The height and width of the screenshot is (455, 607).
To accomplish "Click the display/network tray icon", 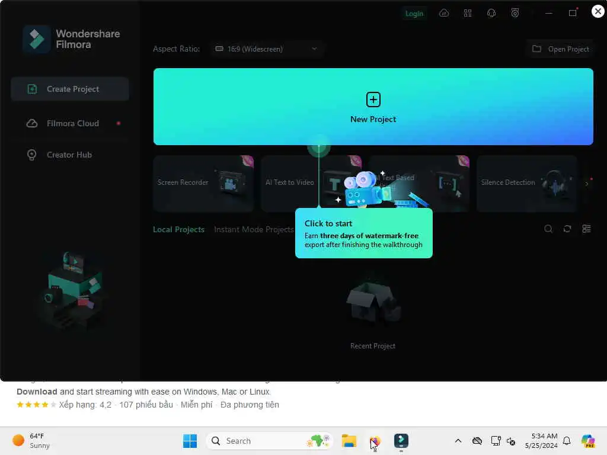I will point(496,441).
